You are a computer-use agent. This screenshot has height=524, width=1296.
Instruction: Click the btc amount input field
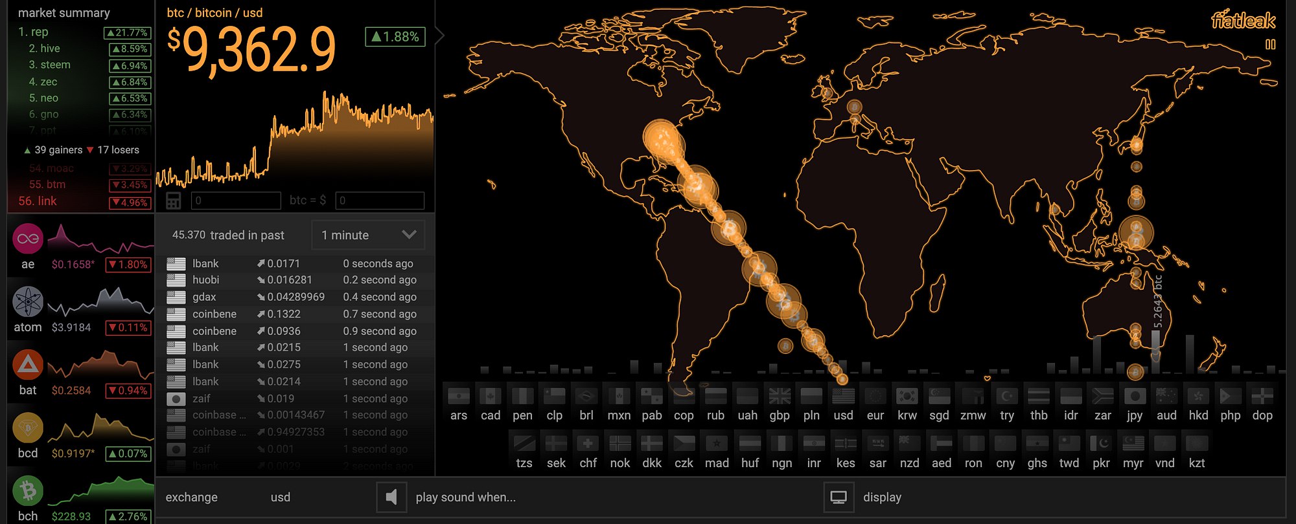pyautogui.click(x=236, y=201)
